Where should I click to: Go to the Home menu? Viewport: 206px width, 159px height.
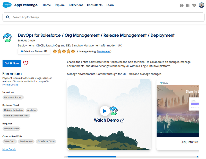pyautogui.click(x=47, y=5)
